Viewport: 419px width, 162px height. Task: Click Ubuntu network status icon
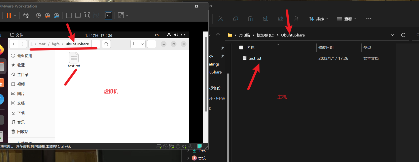tap(169, 35)
